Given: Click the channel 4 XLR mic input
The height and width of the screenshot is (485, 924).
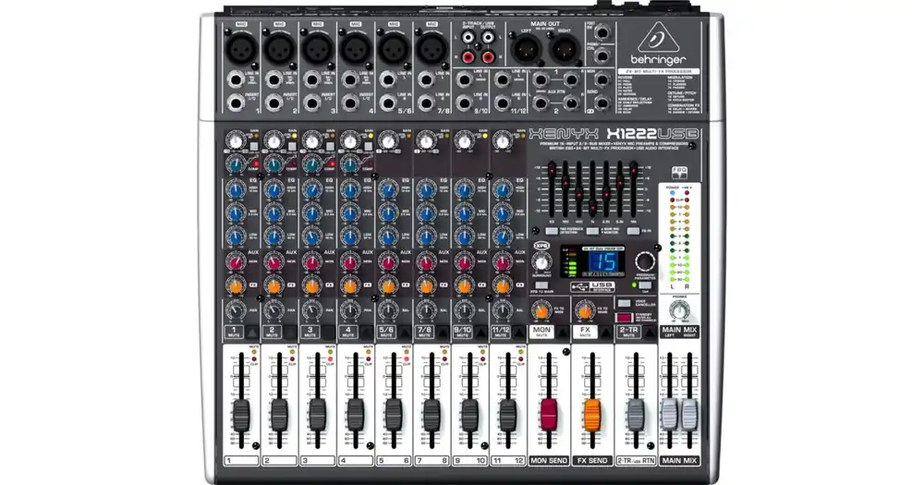Looking at the screenshot, I should pyautogui.click(x=356, y=48).
